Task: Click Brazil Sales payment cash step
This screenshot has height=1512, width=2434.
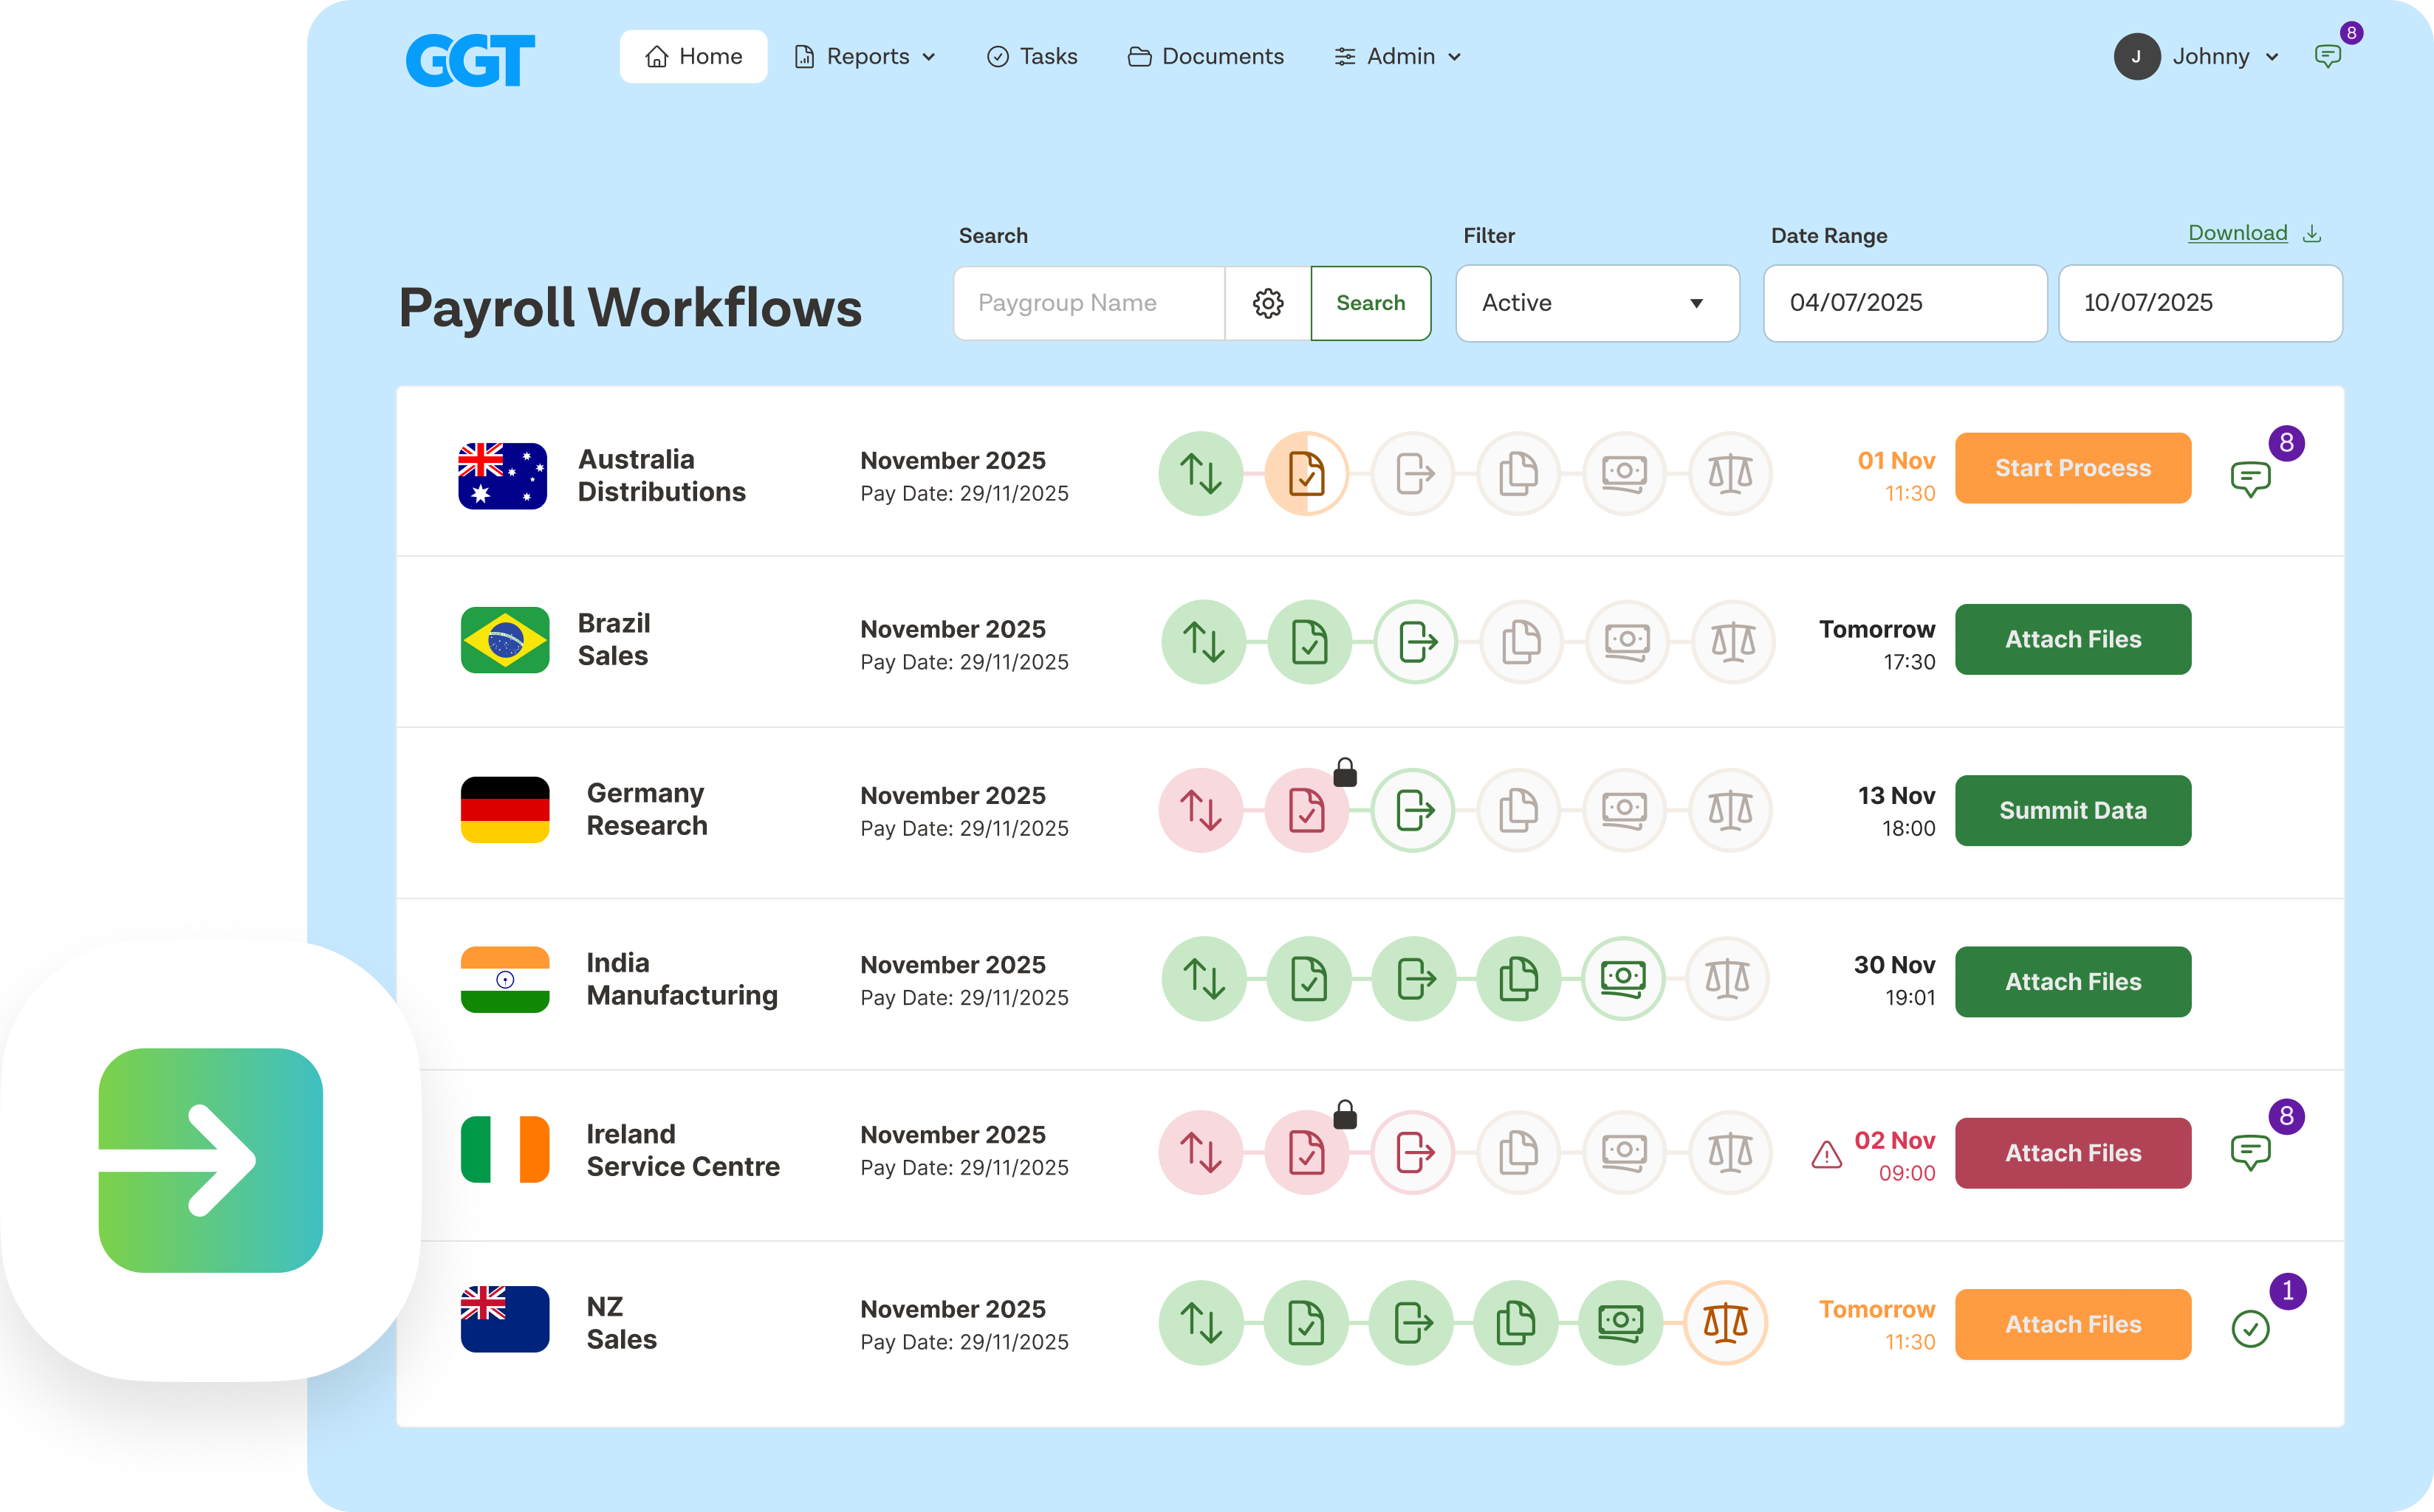Action: (1627, 642)
